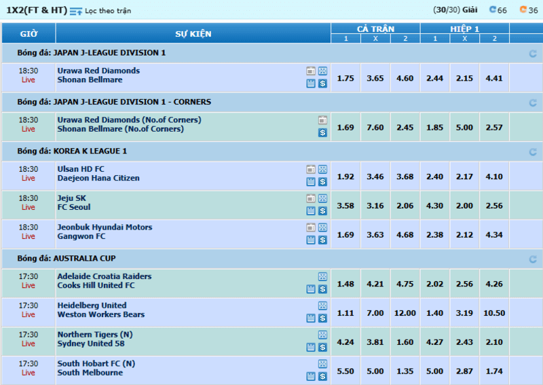The width and height of the screenshot is (543, 385).
Task: Click TV icon in Urawa No.of Corners row
Action: click(x=323, y=120)
